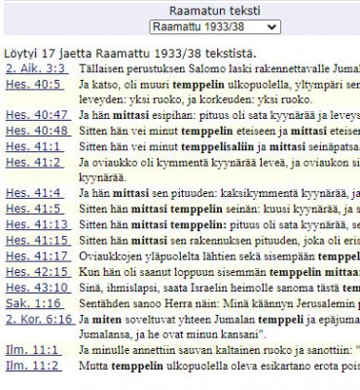Screen dimensions: 360x390
Task: Open the 2. Aik. 3:3 verse link
Action: tap(37, 68)
